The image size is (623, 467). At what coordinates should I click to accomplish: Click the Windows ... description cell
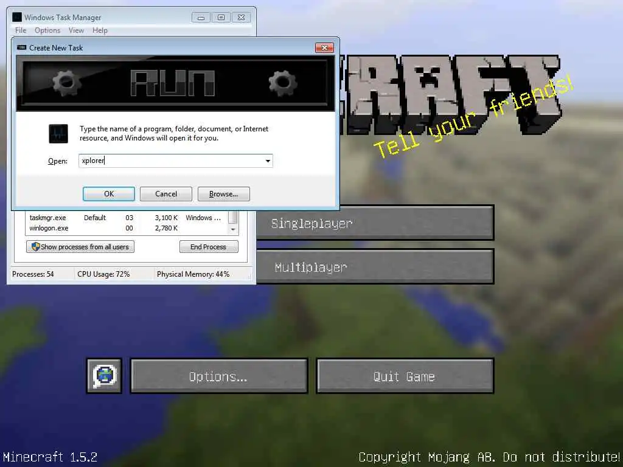coord(203,218)
